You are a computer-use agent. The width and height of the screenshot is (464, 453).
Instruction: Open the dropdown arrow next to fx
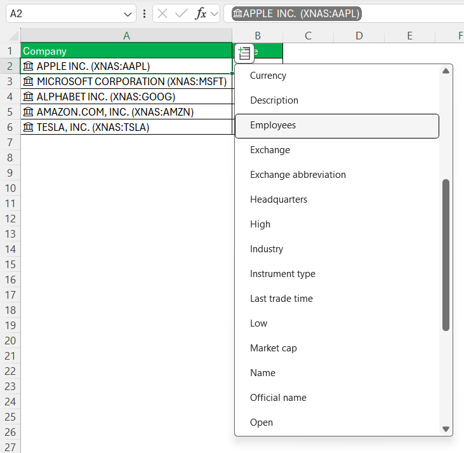point(215,14)
